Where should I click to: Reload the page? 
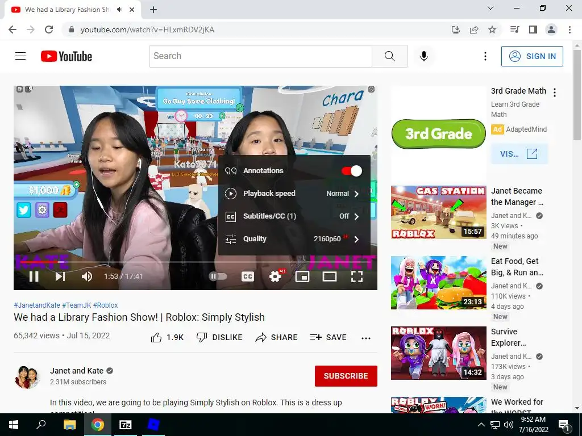(x=49, y=30)
